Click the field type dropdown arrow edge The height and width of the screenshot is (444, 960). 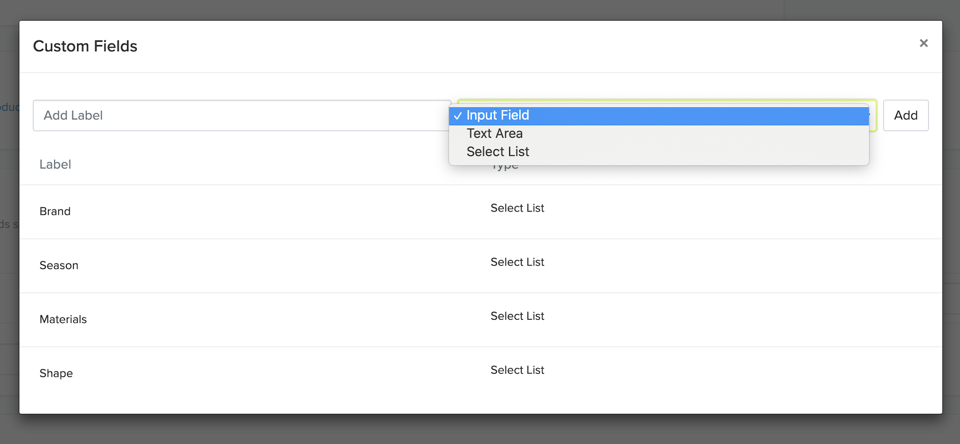873,116
